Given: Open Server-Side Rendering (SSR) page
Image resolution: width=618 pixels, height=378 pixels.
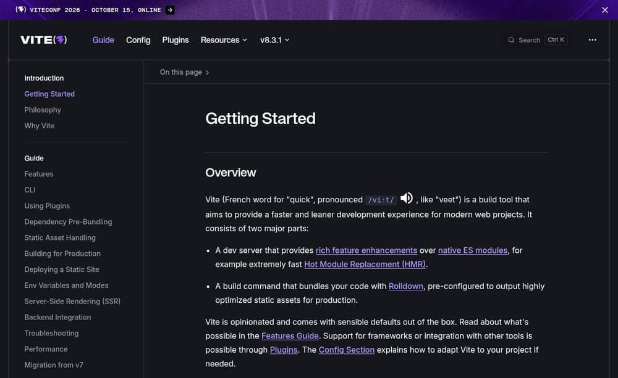Looking at the screenshot, I should point(72,302).
